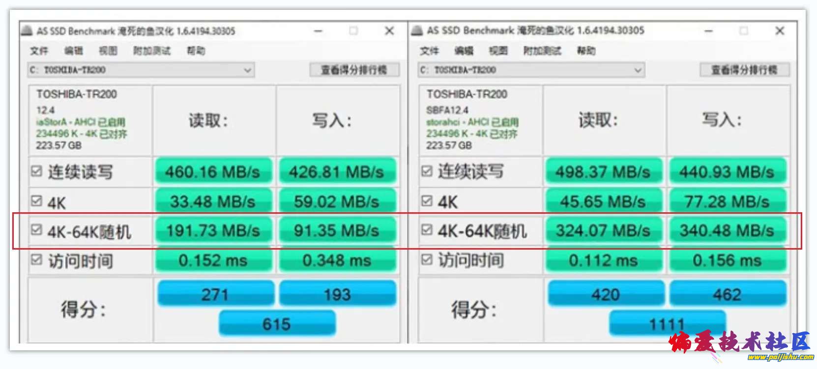817x369 pixels.
Task: Open the 帮助 menu in the left window
Action: point(196,51)
